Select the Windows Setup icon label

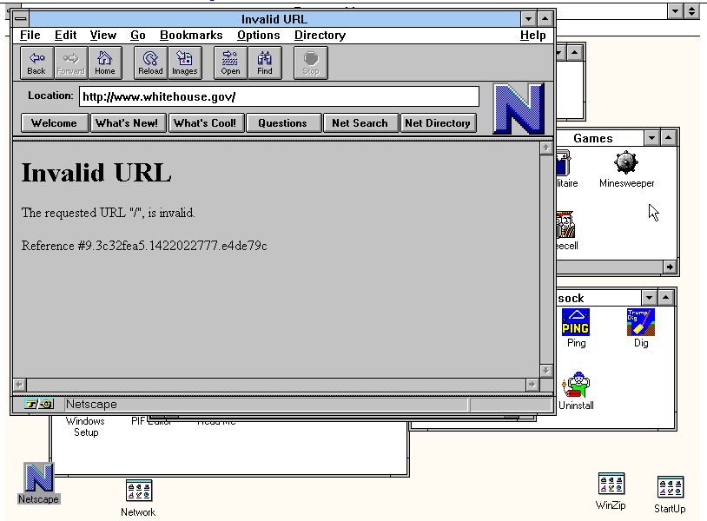pyautogui.click(x=86, y=427)
